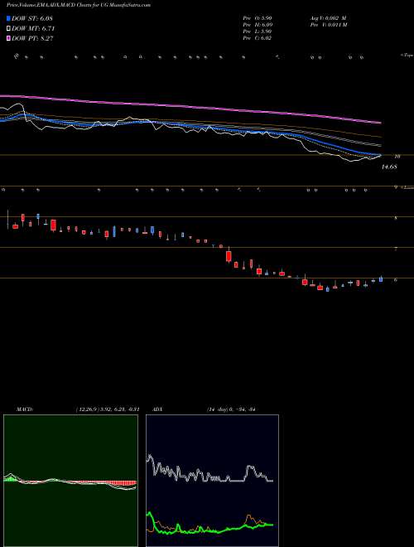This screenshot has width=414, height=547.
Task: Click the 'Avg V: 0.002 M' volume text
Action: [x=328, y=18]
